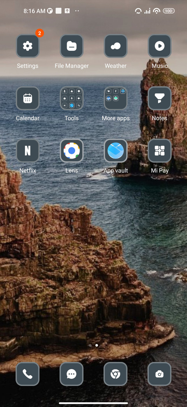Image resolution: width=187 pixels, height=407 pixels.
Task: Open the Tools folder
Action: (72, 98)
